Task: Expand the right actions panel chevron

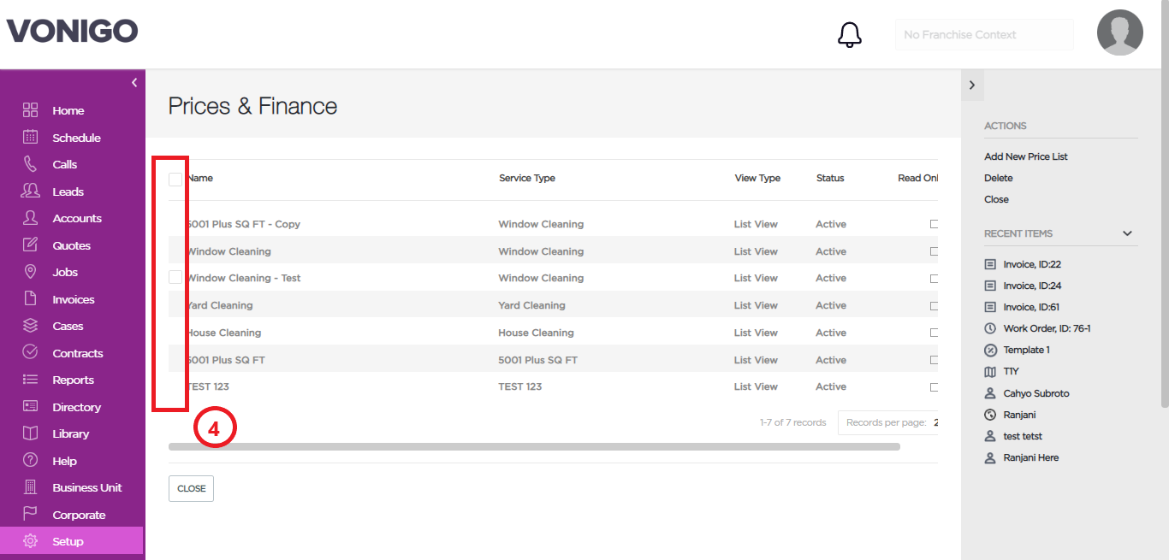Action: pos(972,85)
